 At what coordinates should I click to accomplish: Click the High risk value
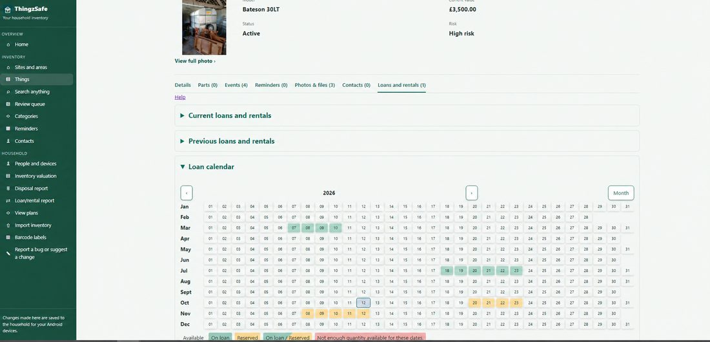point(462,33)
